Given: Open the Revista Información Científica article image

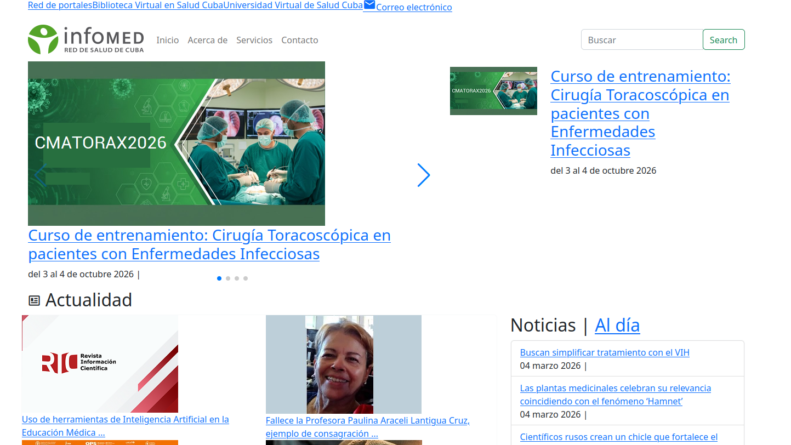Looking at the screenshot, I should (x=100, y=364).
